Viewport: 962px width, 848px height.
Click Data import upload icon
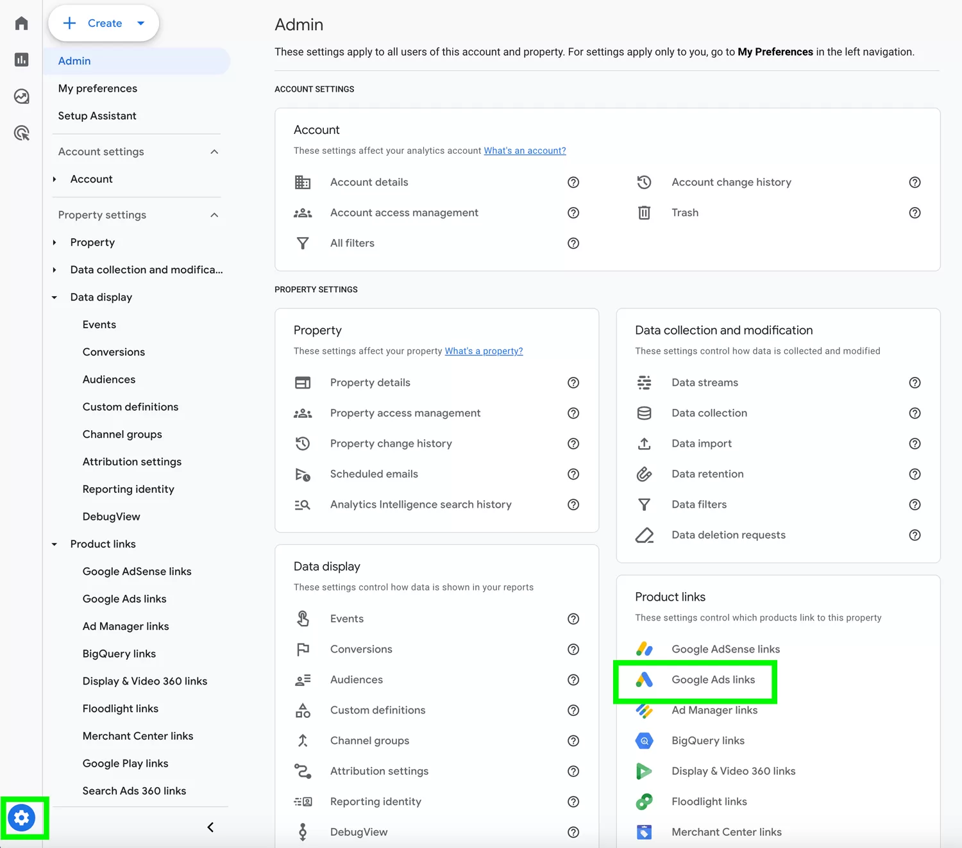644,444
